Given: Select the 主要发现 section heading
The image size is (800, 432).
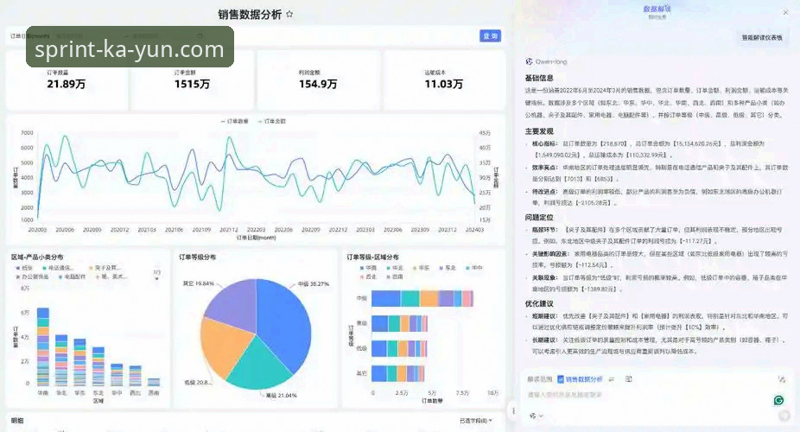Looking at the screenshot, I should (x=539, y=131).
